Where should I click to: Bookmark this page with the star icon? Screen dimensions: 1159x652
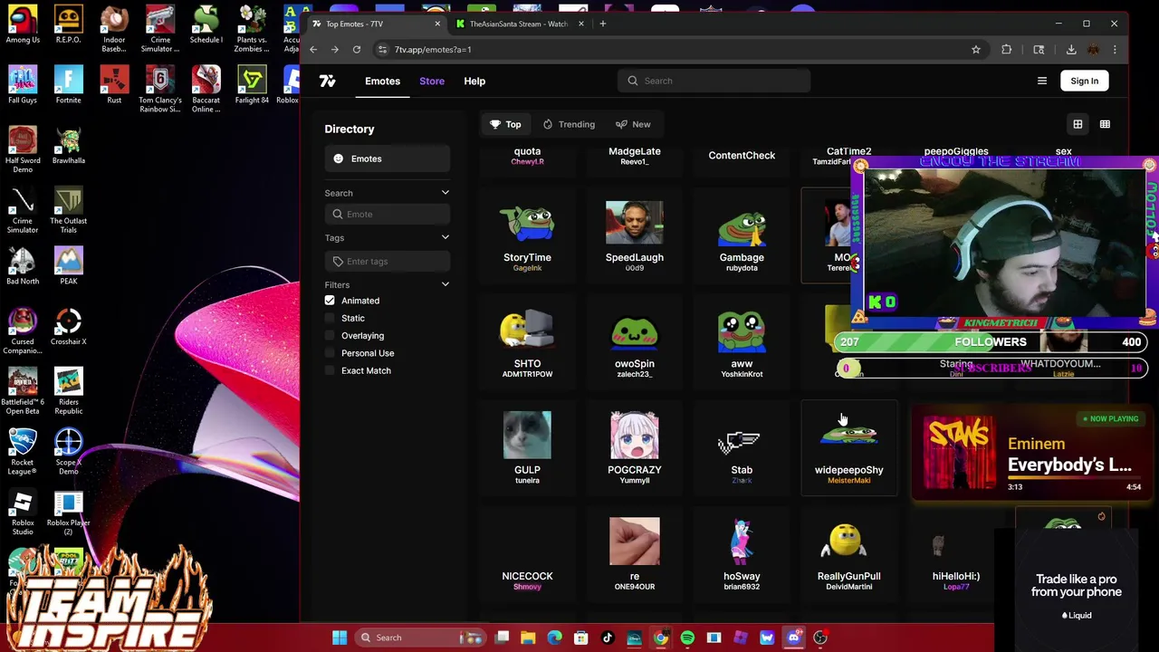976,50
